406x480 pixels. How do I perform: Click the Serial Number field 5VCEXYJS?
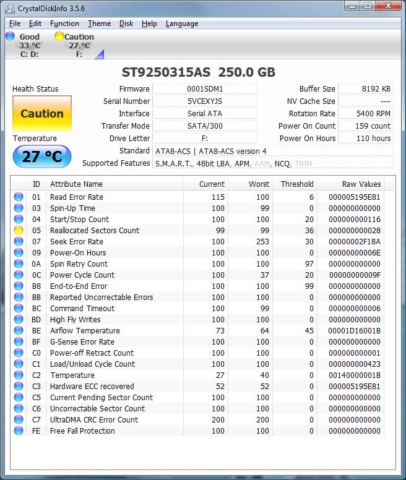pos(205,101)
